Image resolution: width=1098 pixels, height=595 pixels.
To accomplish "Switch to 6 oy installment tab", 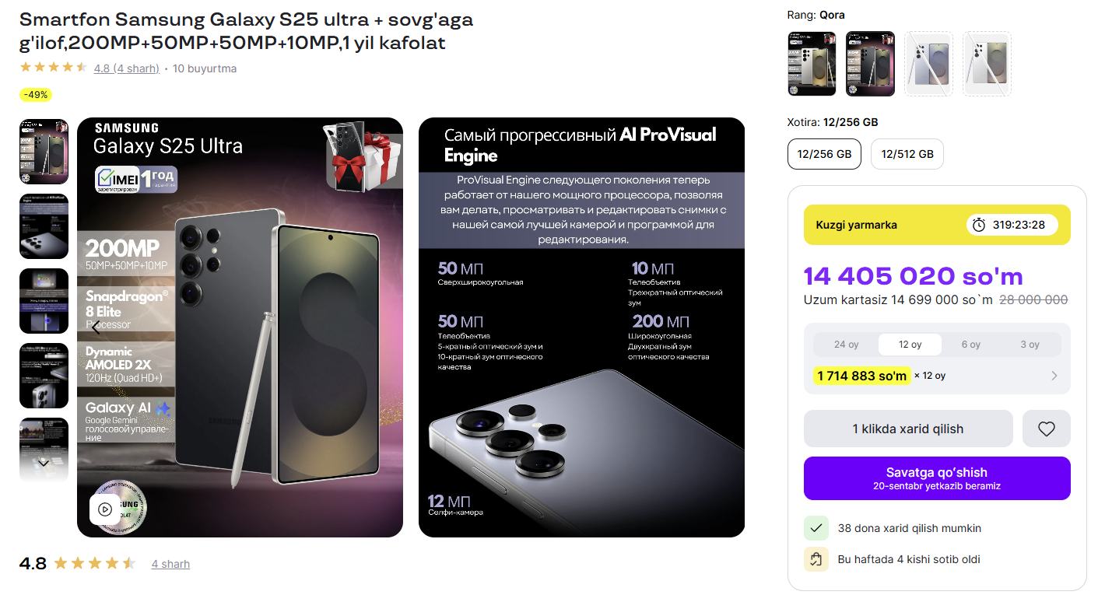I will click(970, 345).
